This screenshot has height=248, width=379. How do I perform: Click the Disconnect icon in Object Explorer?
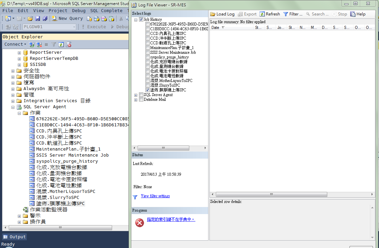[39, 44]
